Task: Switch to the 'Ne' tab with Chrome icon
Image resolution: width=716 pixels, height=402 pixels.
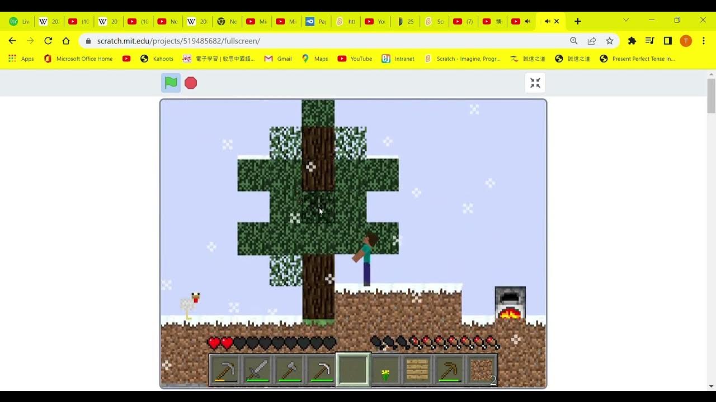Action: (x=228, y=21)
